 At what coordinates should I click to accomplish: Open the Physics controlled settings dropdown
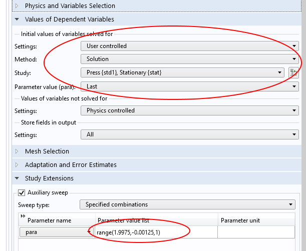pyautogui.click(x=189, y=110)
